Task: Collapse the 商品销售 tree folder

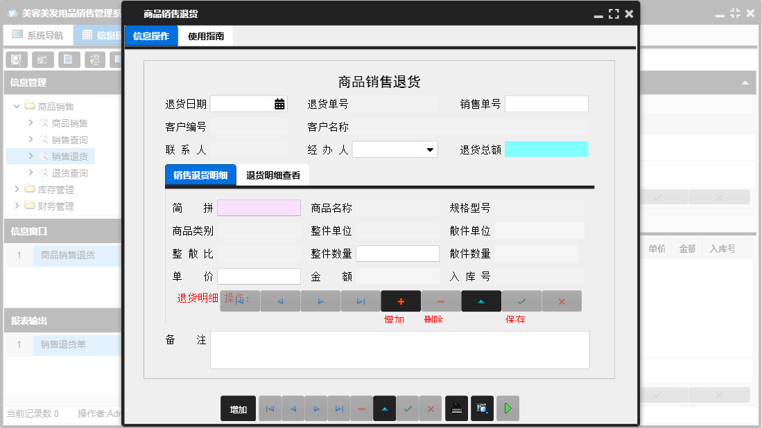Action: pyautogui.click(x=16, y=105)
